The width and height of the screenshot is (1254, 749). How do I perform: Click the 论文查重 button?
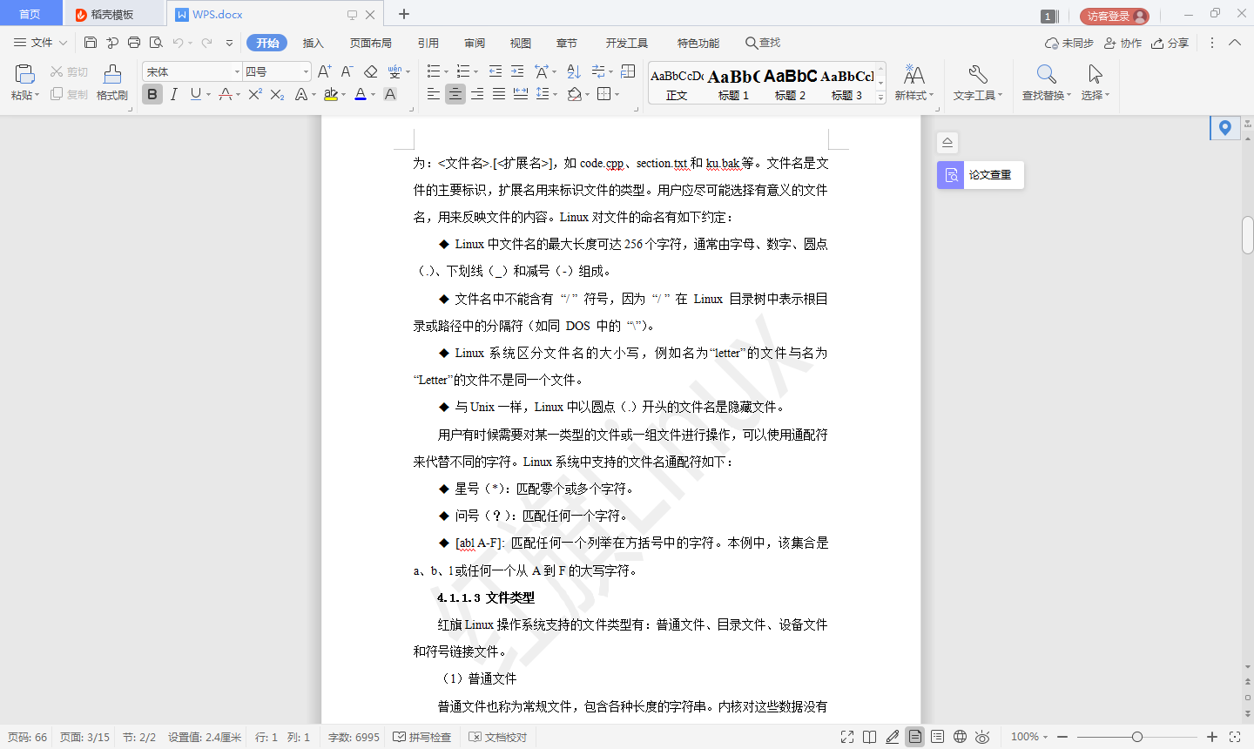tap(981, 175)
